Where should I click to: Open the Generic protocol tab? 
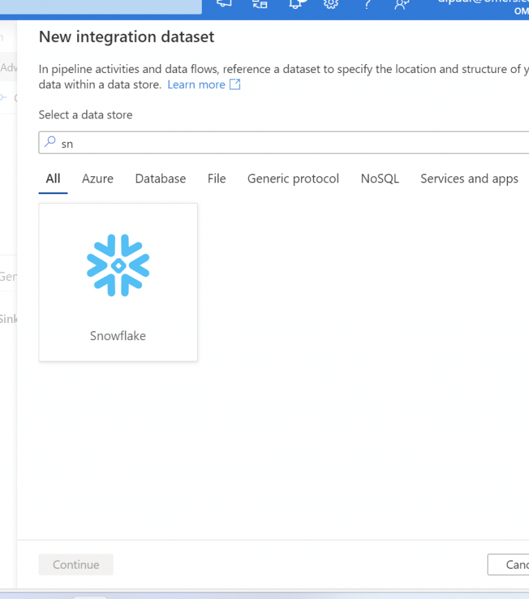coord(293,178)
